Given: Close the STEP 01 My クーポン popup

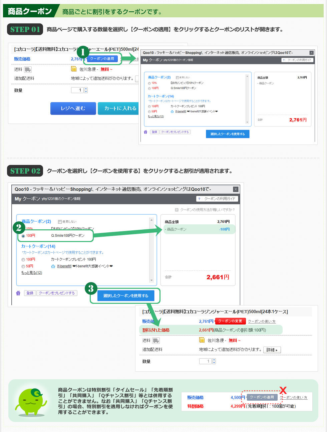Looking at the screenshot, I should tap(311, 53).
